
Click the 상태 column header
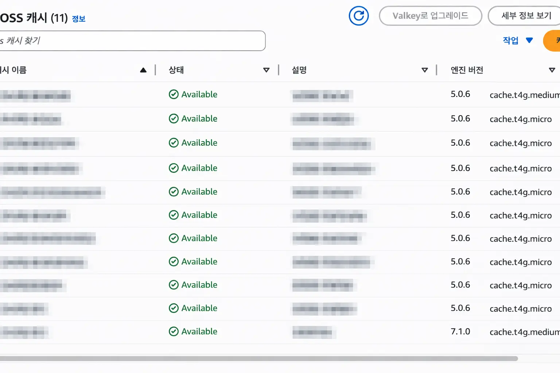176,70
